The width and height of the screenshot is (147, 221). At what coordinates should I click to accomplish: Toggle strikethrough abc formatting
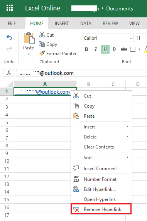click(x=124, y=49)
